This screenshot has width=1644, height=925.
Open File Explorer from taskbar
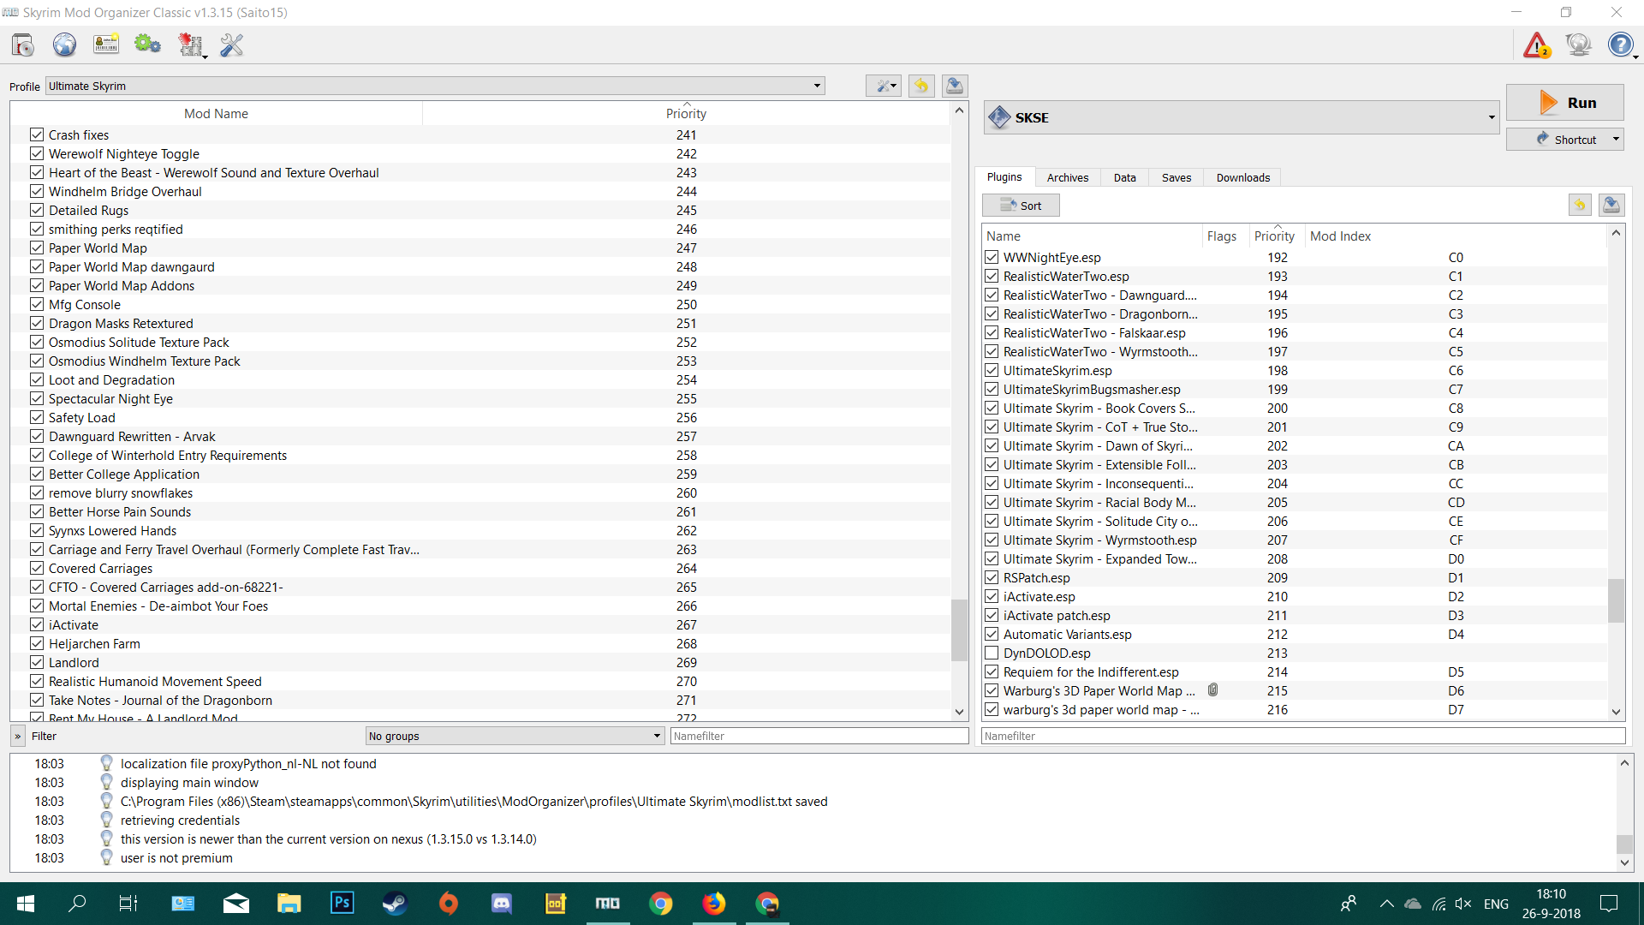289,904
